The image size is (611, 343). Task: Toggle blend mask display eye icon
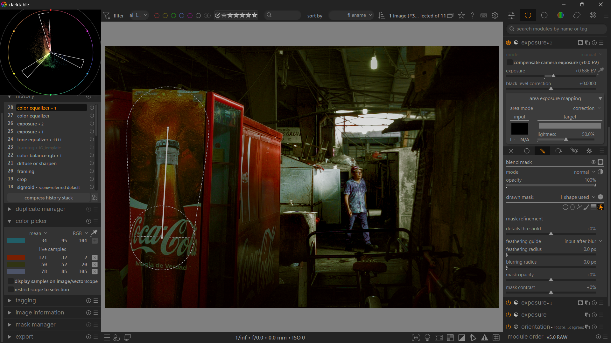pyautogui.click(x=593, y=162)
